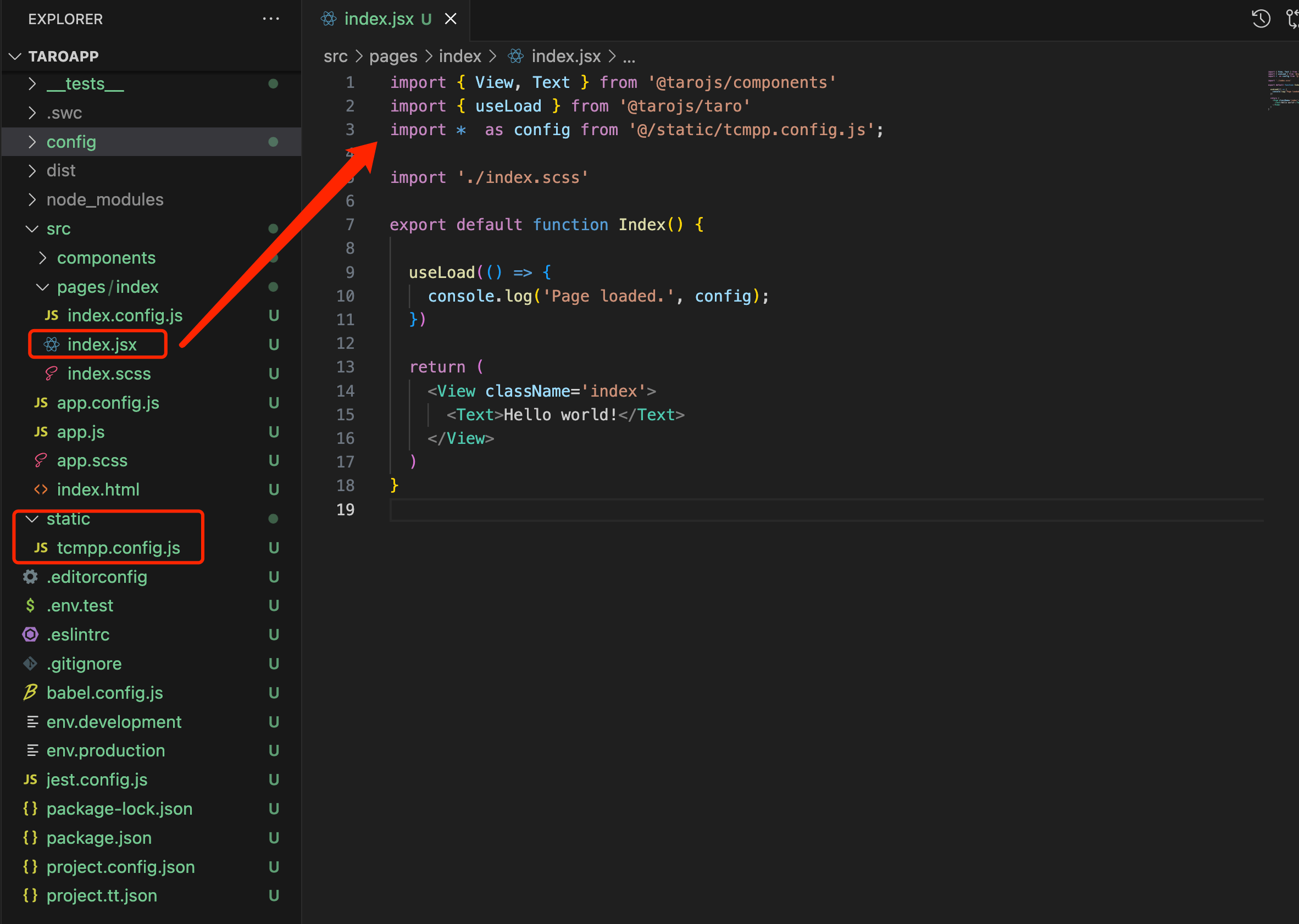Screen dimensions: 1299x924
Task: Click the ESLint icon next to .eslintrc
Action: click(30, 634)
